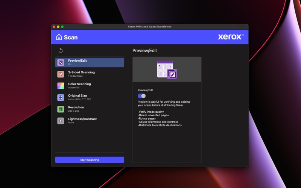Click the "-Rotate pages" line
The width and height of the screenshot is (301, 188).
[147, 118]
